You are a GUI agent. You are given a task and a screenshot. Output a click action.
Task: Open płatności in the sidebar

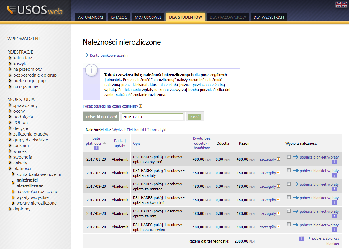[22, 169]
